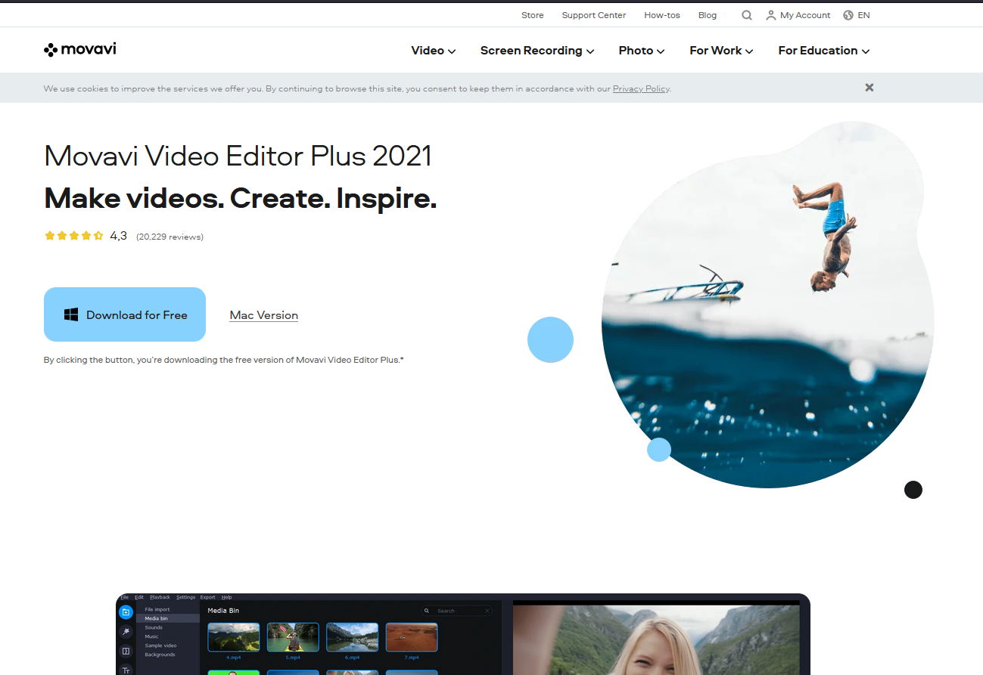Select the titles icon in editor sidebar

point(126,670)
